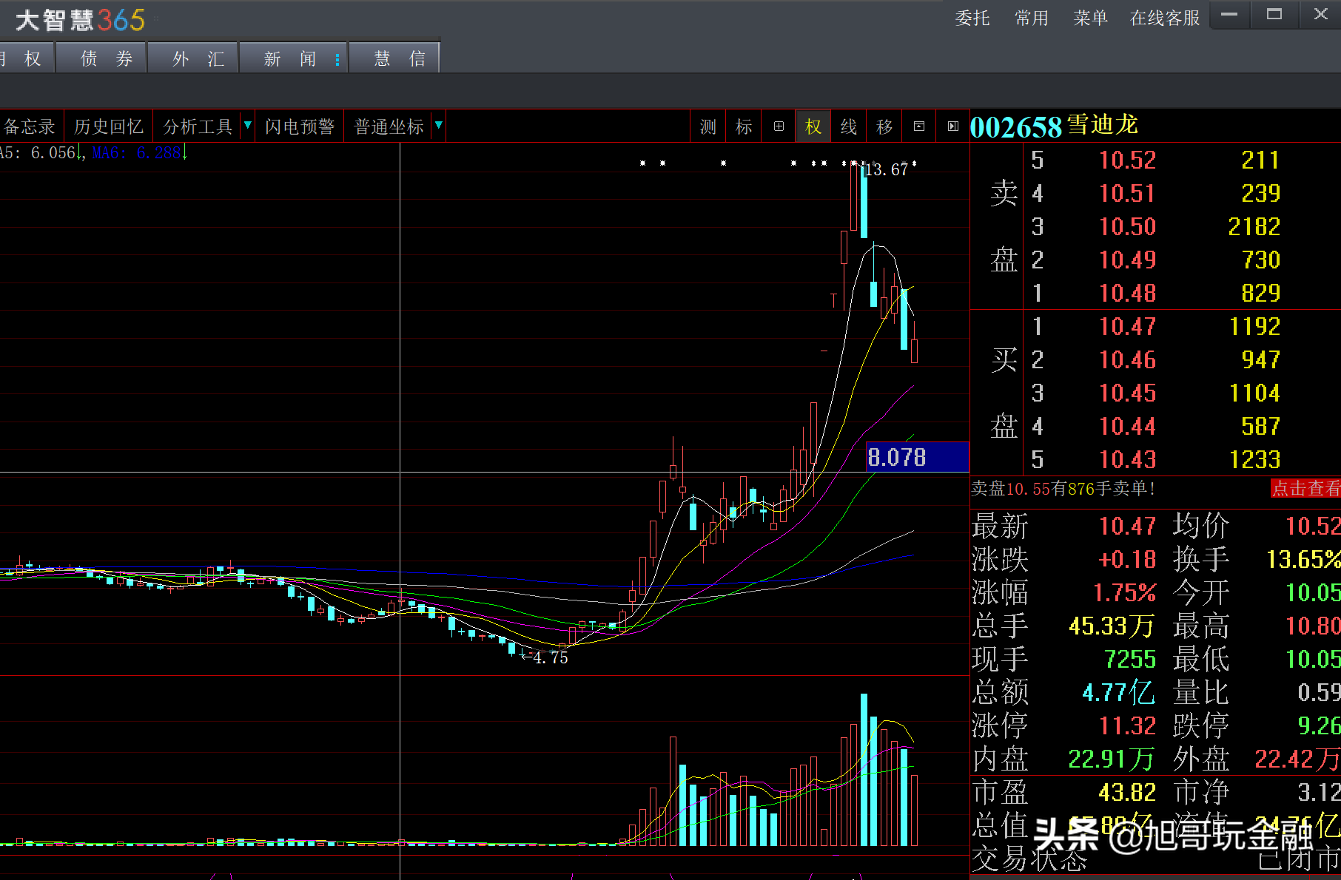1341x880 pixels.
Task: Click the side panel hide arrow icon
Action: 953,126
